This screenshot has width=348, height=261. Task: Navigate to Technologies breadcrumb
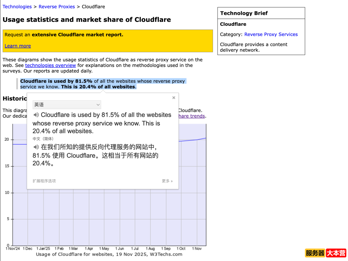pos(17,6)
